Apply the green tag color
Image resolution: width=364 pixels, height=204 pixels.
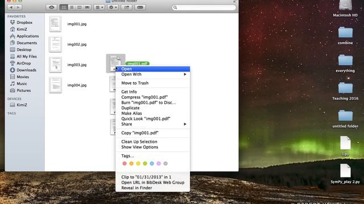145,164
